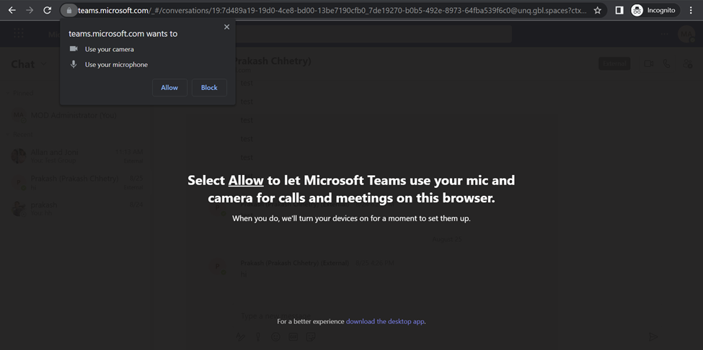
Task: Open the Teams app launcher grid icon
Action: (19, 34)
